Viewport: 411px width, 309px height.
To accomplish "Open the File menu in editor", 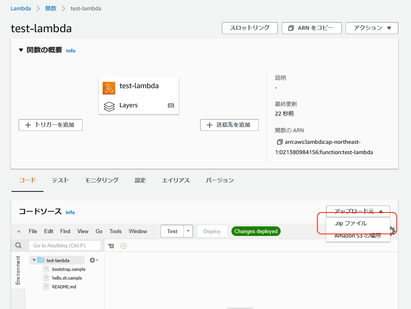I will (x=33, y=231).
